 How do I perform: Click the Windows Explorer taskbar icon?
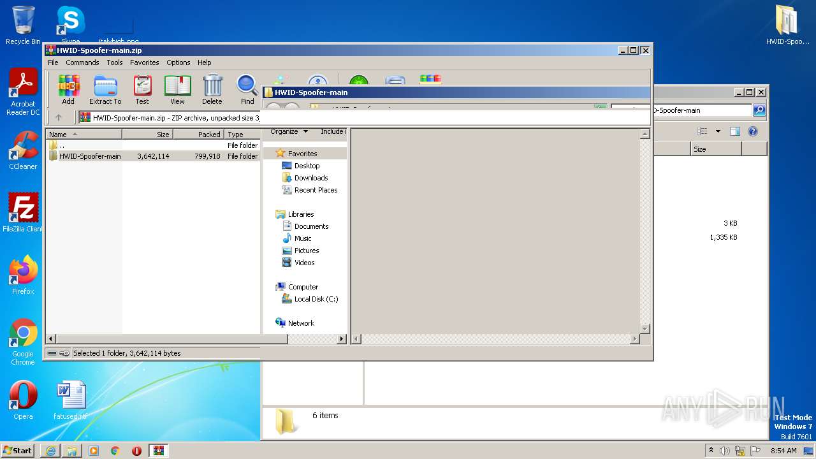(x=72, y=451)
